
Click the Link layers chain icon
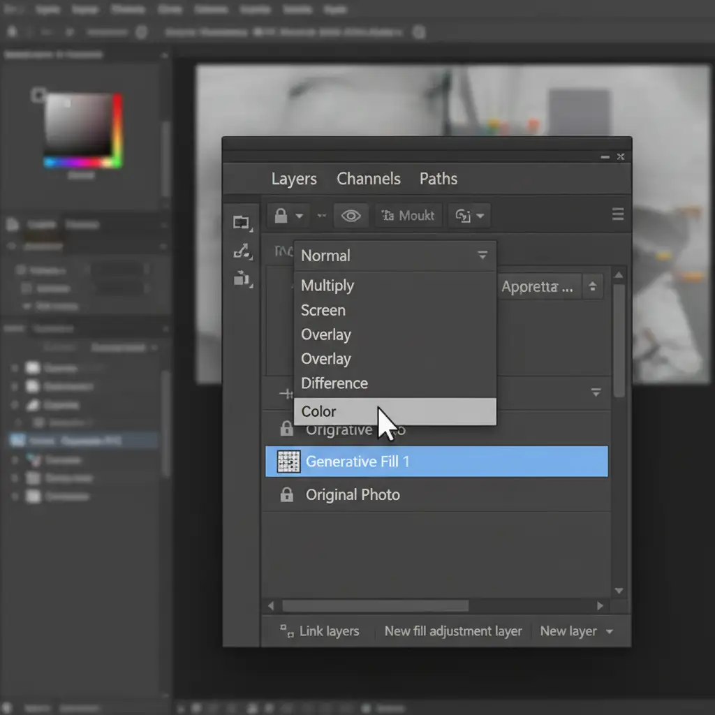pos(286,631)
